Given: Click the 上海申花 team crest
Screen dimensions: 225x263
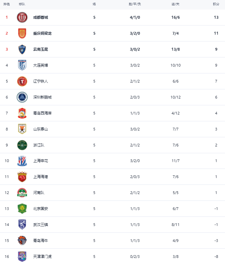Looking at the screenshot, I should [x=22, y=161].
